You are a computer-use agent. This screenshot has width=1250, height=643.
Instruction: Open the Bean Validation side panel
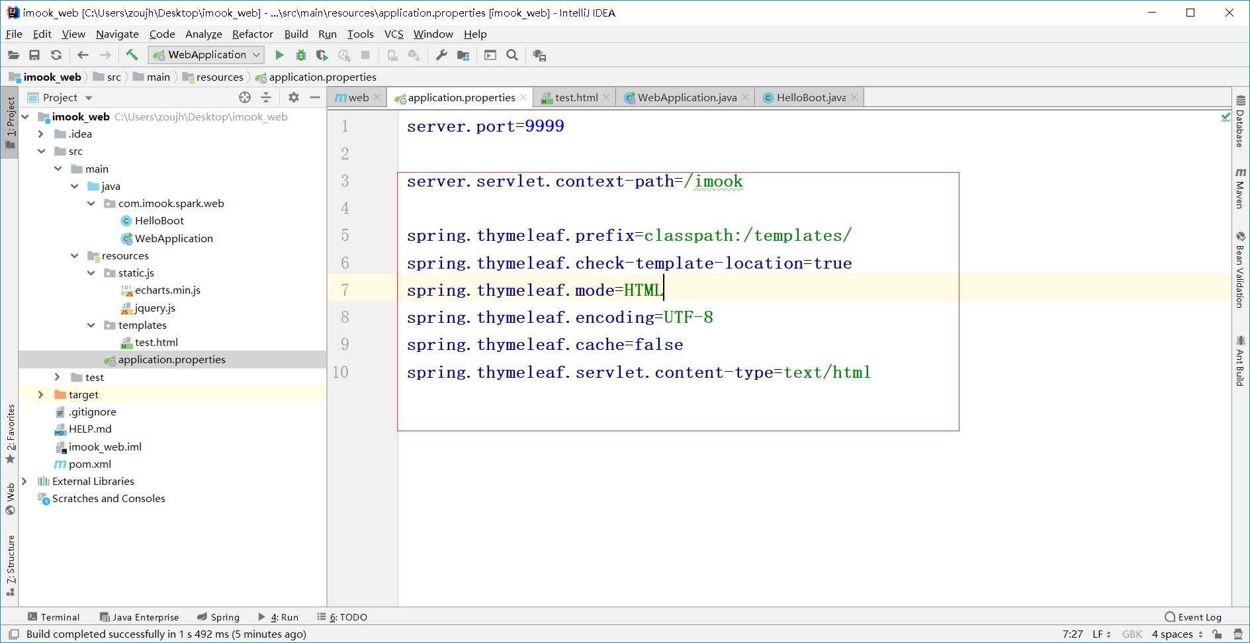[x=1241, y=269]
